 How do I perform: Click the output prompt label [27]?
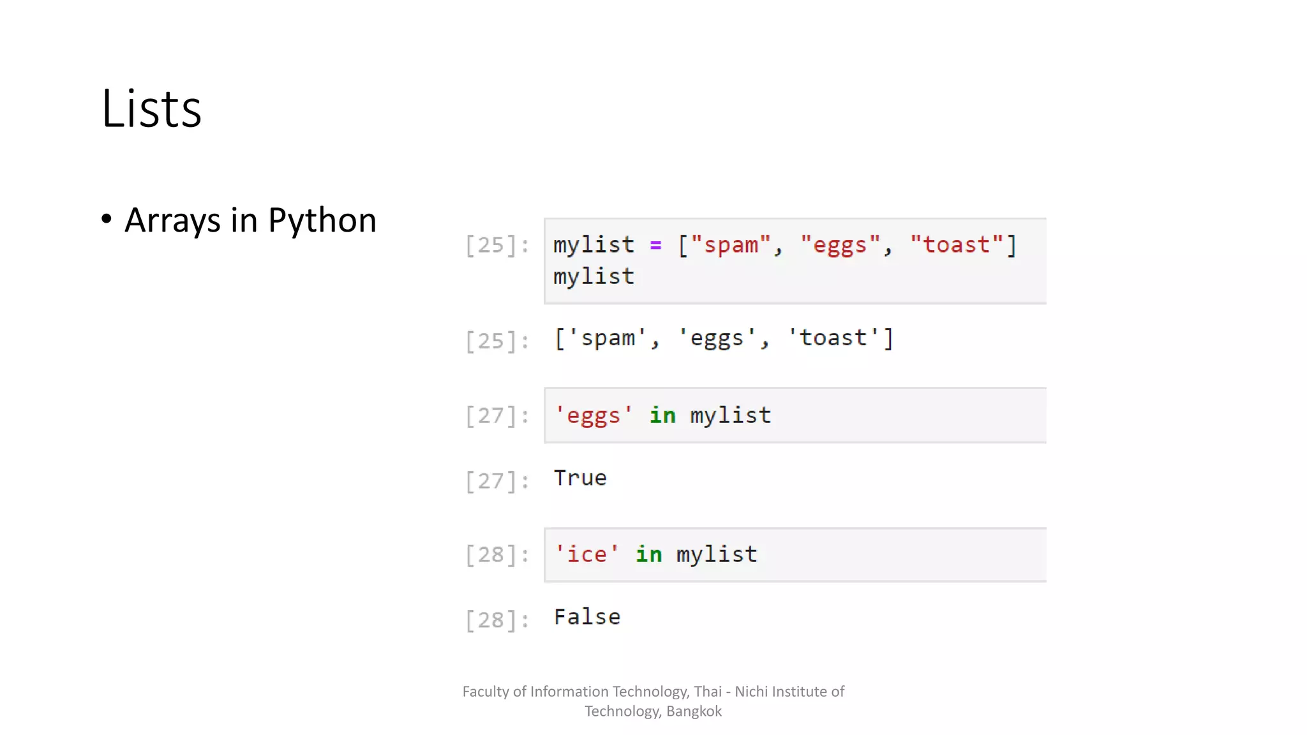pos(497,480)
